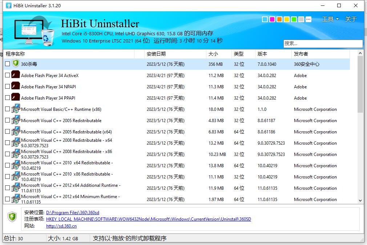Sort by 发布者 column header
This screenshot has width=367, height=245.
click(x=320, y=54)
